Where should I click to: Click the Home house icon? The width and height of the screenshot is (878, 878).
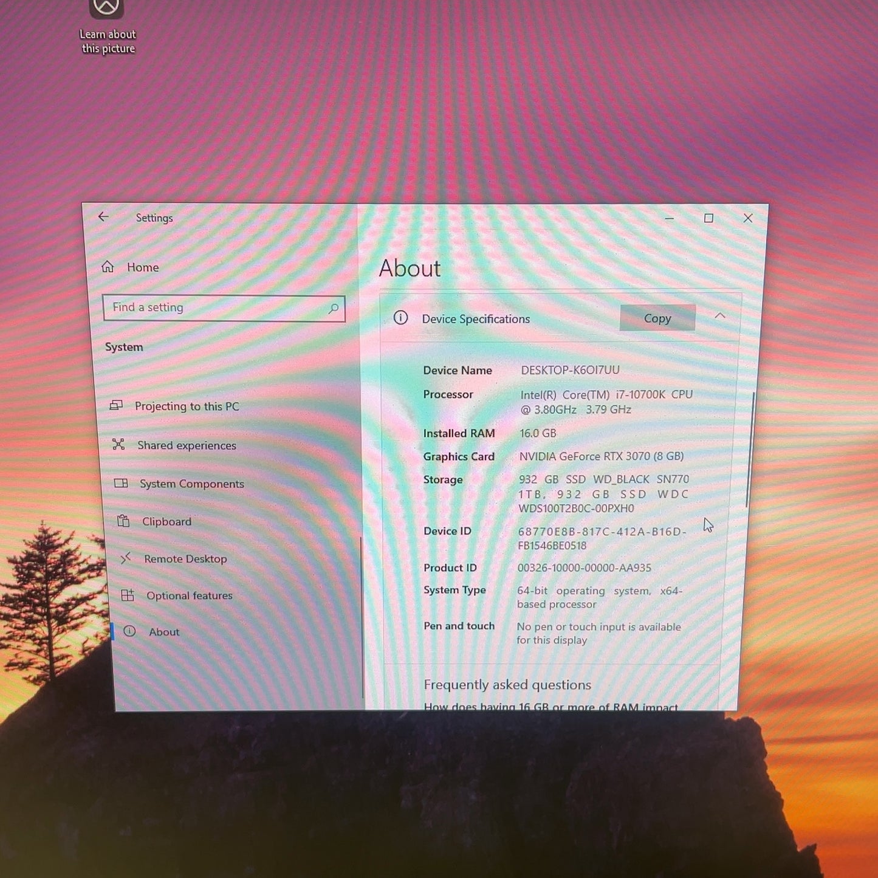pyautogui.click(x=108, y=267)
